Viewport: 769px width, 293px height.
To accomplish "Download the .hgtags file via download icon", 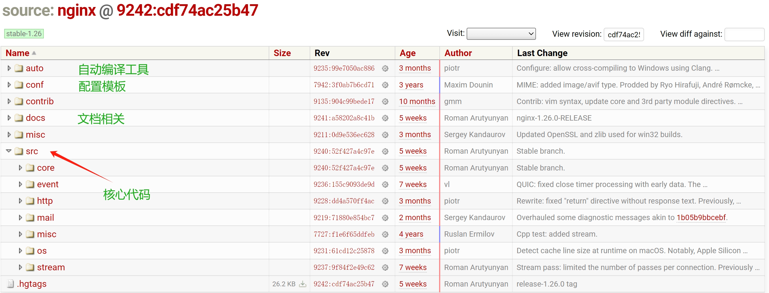I will (303, 284).
